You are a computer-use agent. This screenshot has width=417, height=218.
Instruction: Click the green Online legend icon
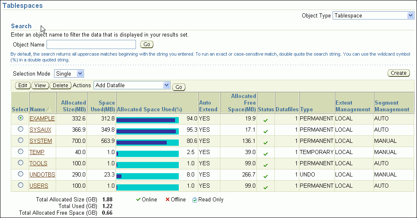coord(138,200)
